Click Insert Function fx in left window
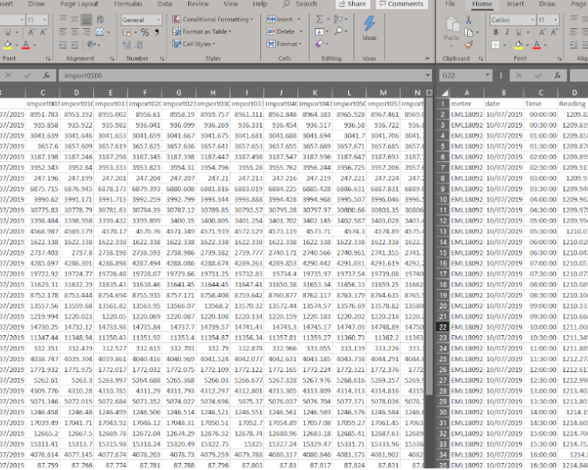This screenshot has height=470, width=588. click(46, 75)
